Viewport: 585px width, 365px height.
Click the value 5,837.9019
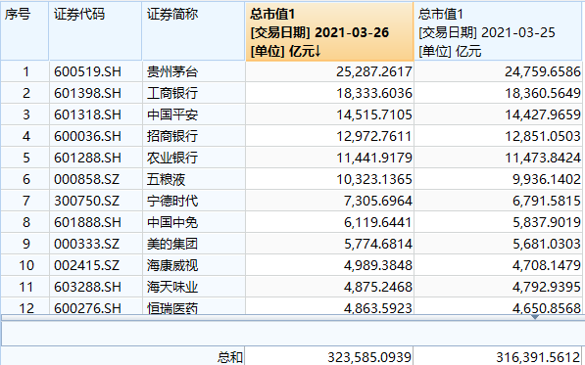tap(547, 223)
